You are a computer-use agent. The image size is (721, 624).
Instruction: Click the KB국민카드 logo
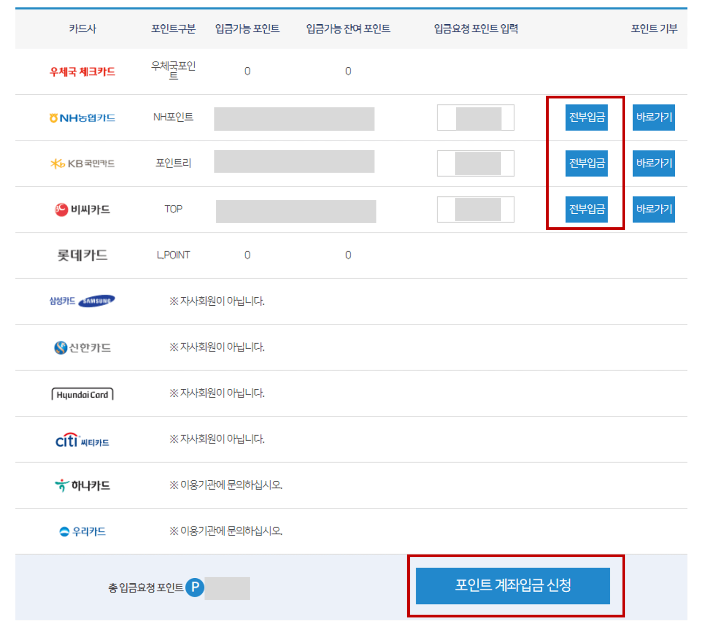(82, 163)
